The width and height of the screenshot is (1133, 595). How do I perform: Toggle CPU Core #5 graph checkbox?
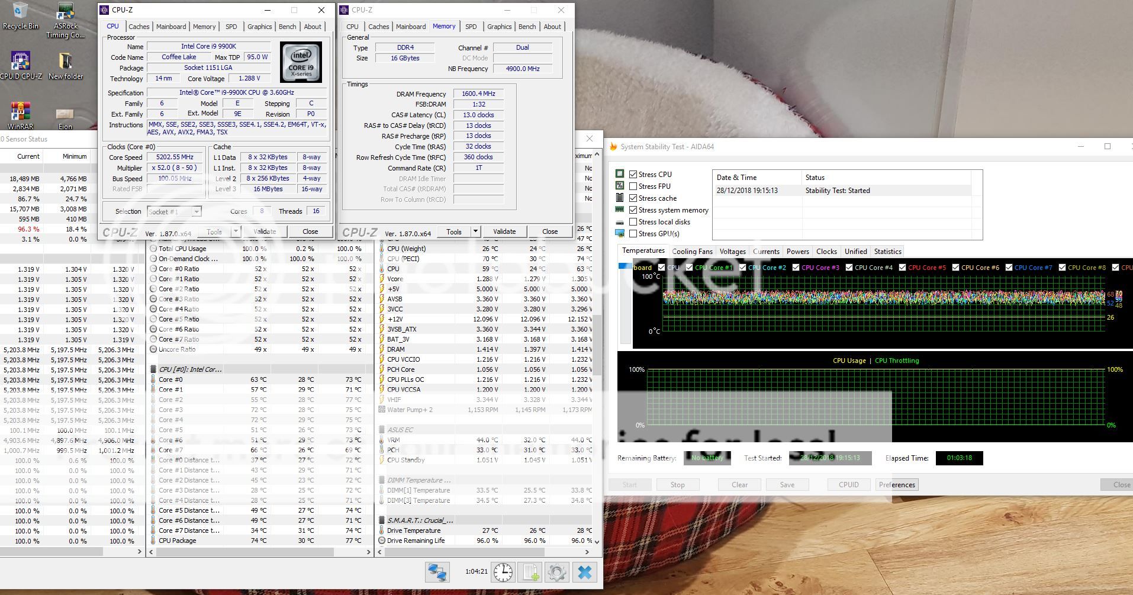tap(902, 268)
